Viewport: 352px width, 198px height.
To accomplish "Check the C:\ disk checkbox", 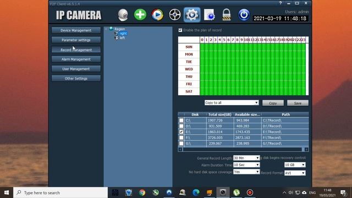I will point(181,120).
